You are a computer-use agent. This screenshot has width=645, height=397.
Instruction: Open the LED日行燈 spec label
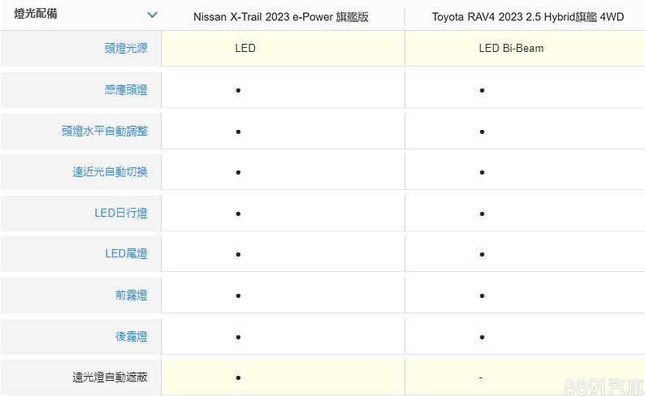tap(120, 213)
